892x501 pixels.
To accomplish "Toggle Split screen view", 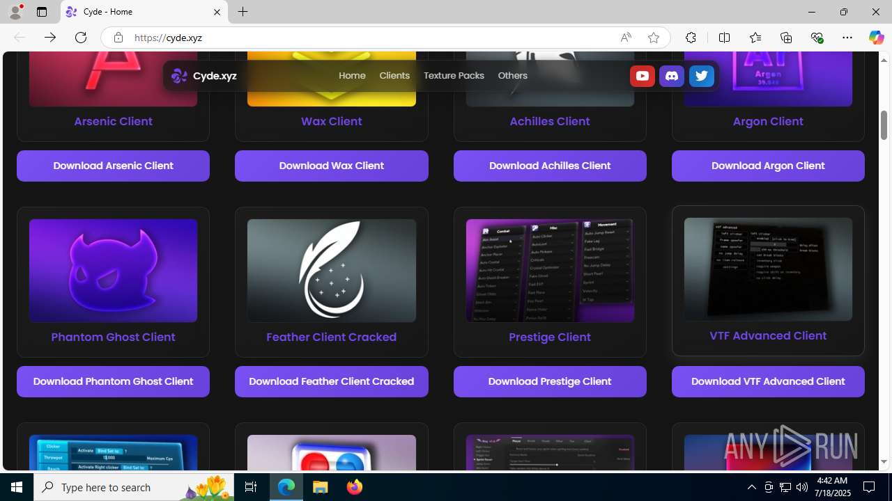I will coord(724,38).
